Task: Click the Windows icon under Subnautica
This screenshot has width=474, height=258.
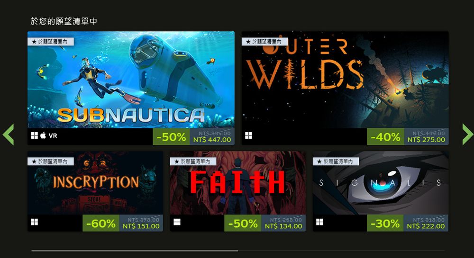Action: coord(35,135)
